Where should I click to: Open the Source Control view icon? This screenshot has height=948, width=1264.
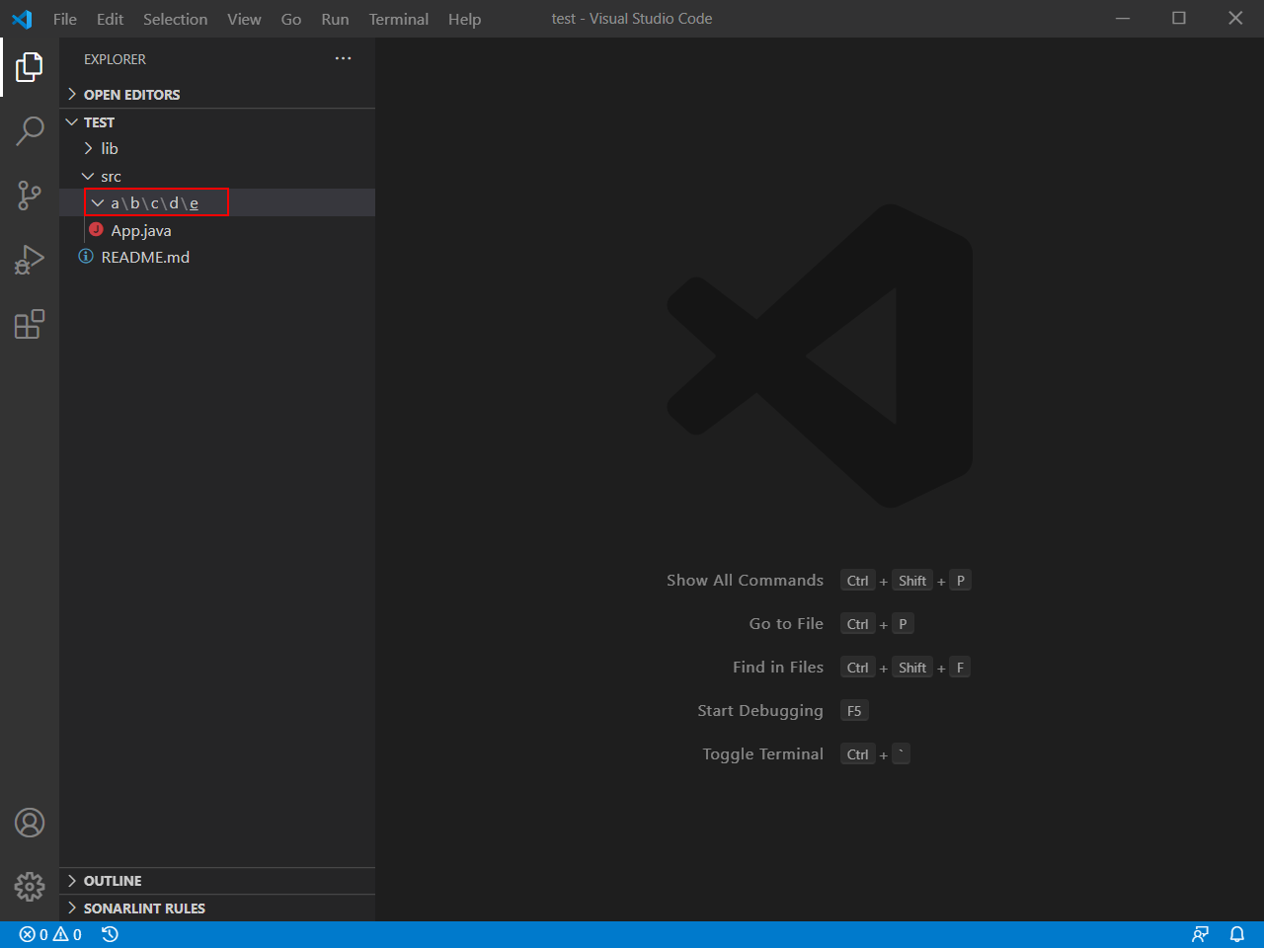(30, 195)
